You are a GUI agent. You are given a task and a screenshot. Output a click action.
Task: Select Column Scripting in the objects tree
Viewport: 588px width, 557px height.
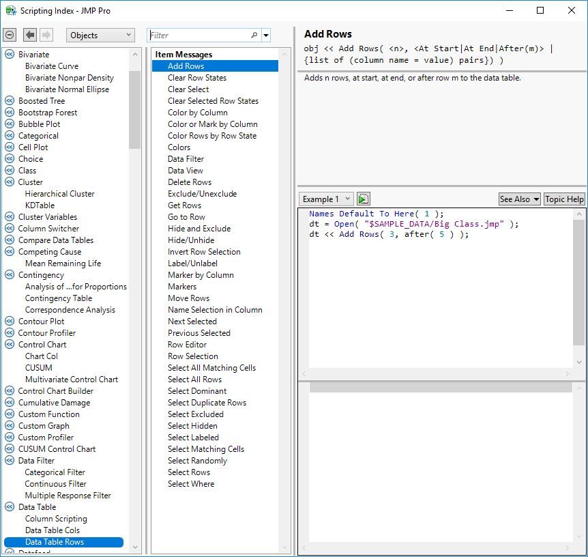click(x=56, y=519)
